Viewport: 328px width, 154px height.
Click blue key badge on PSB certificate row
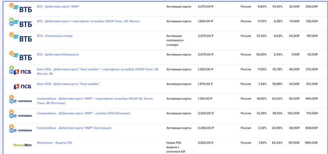pos(11,72)
